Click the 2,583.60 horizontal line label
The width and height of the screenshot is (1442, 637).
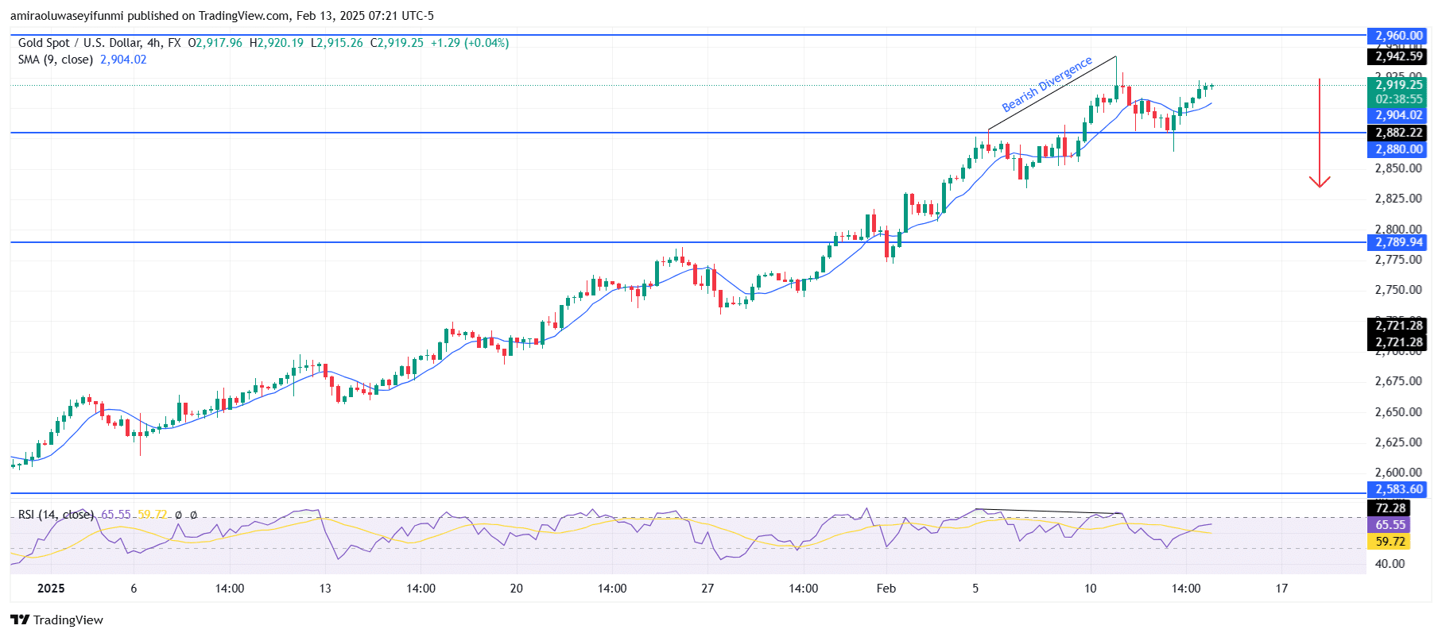tap(1398, 489)
